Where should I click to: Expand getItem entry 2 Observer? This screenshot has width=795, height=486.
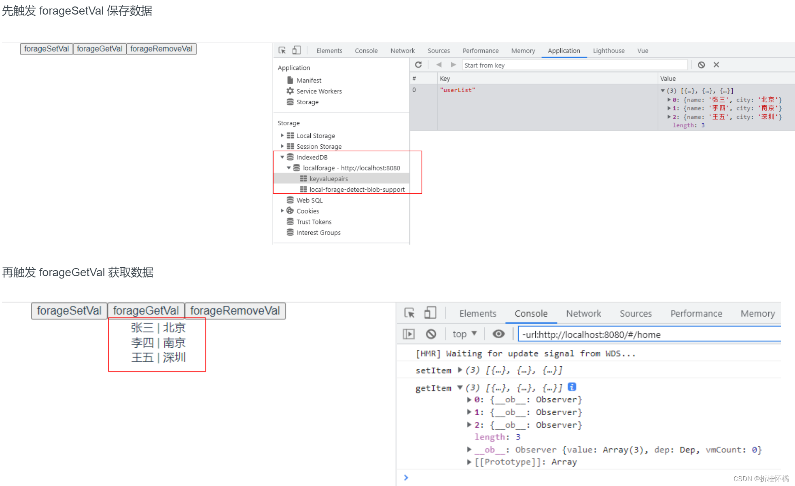pos(469,425)
